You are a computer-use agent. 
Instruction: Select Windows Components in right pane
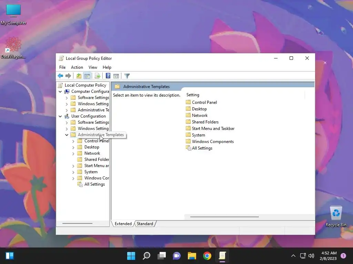tap(210, 141)
